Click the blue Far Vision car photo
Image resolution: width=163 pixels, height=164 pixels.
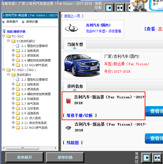pyautogui.click(x=82, y=65)
